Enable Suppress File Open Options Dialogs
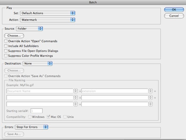Viewport: 186px width, 140px height. click(6, 51)
